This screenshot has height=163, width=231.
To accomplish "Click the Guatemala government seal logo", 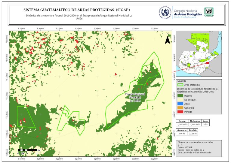I will tap(165, 12).
